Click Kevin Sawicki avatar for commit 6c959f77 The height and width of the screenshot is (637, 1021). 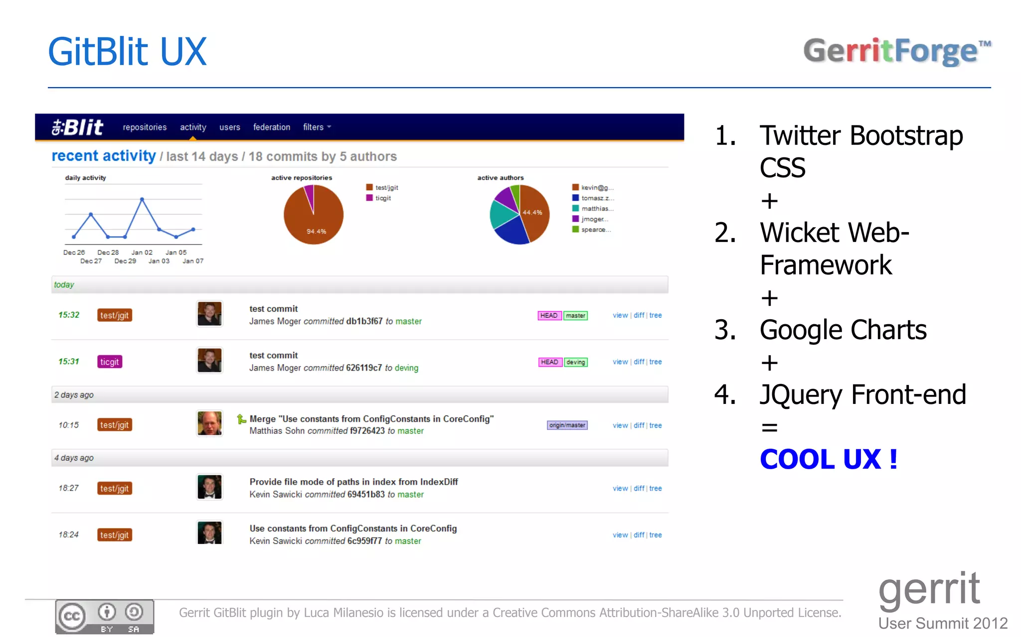pos(209,533)
